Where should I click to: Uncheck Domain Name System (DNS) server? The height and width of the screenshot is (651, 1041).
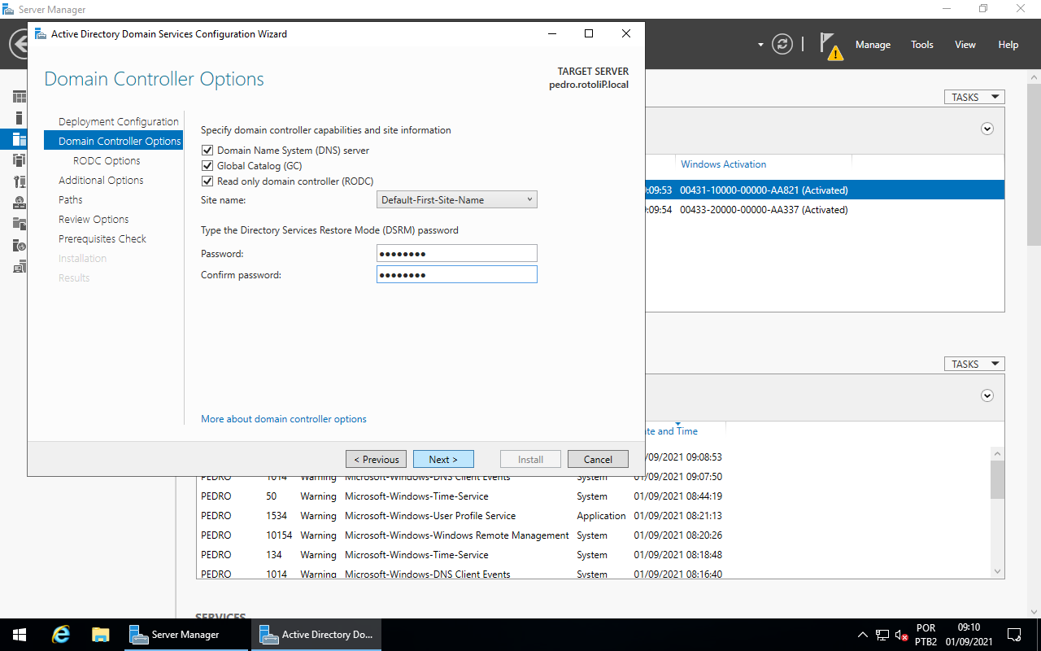207,150
